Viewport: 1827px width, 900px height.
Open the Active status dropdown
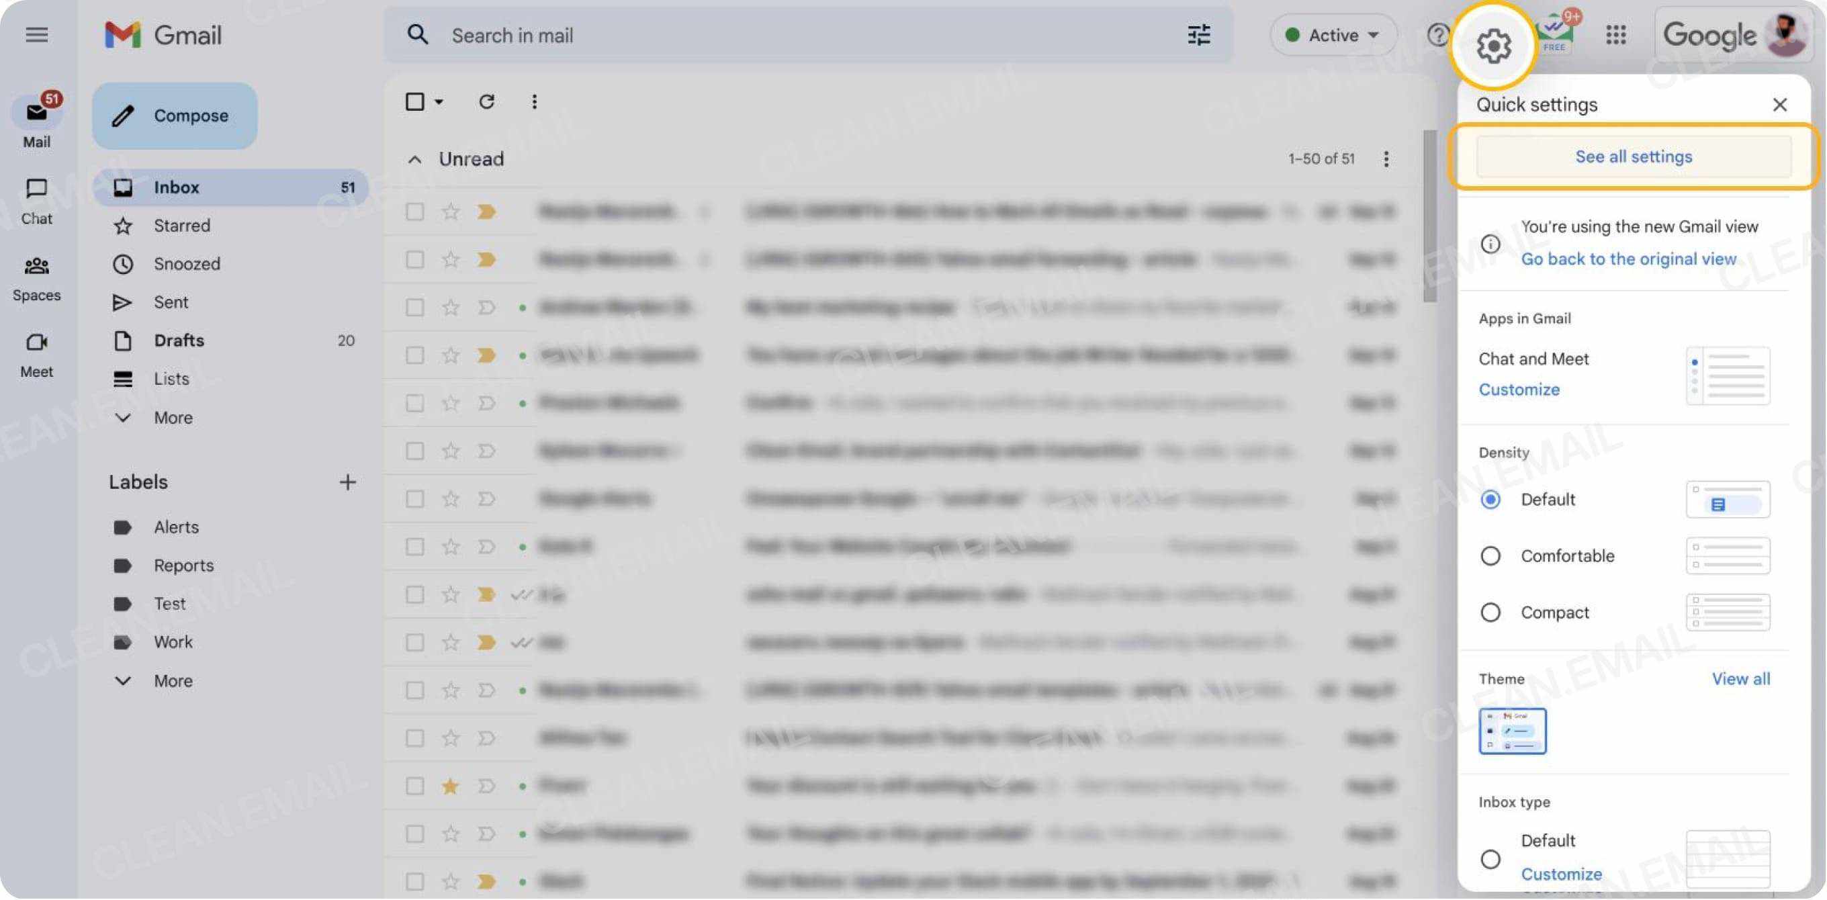point(1333,35)
